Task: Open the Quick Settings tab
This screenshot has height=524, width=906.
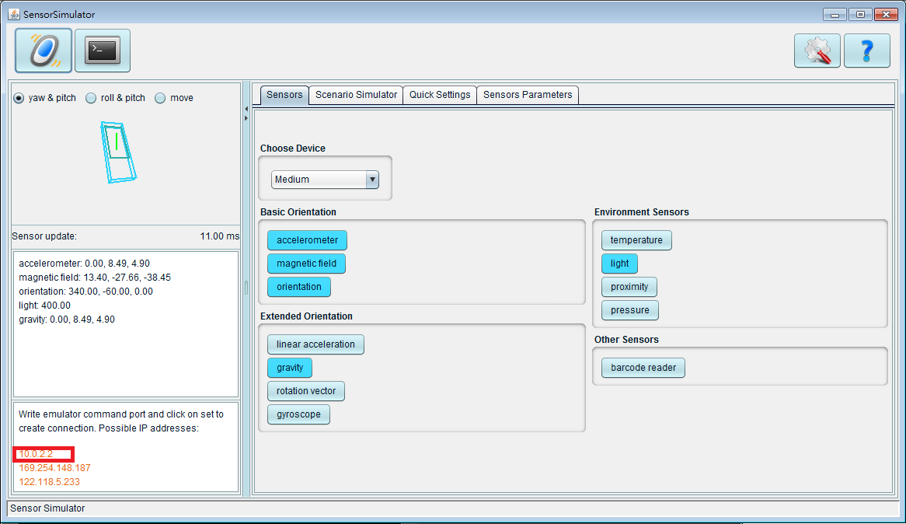Action: tap(440, 95)
